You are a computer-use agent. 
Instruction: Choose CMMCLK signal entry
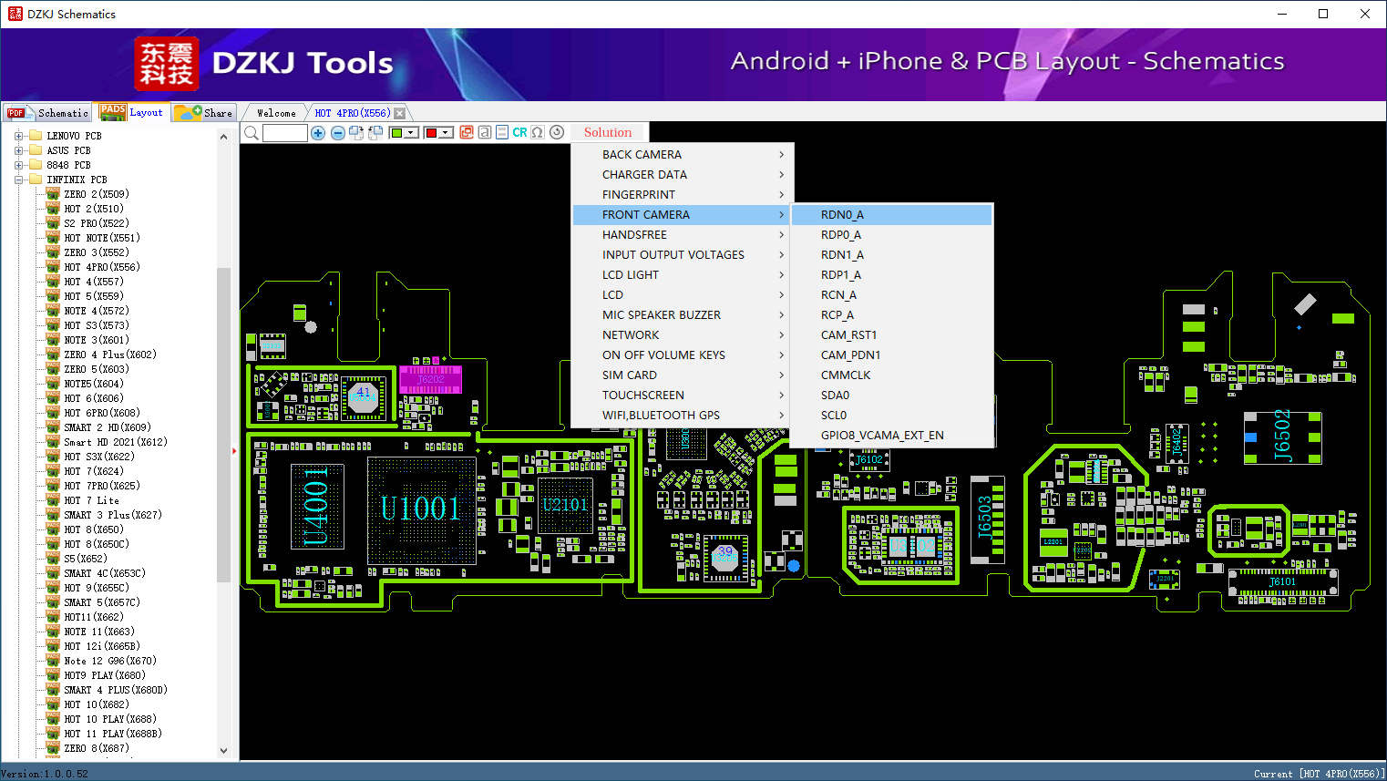[892, 375]
